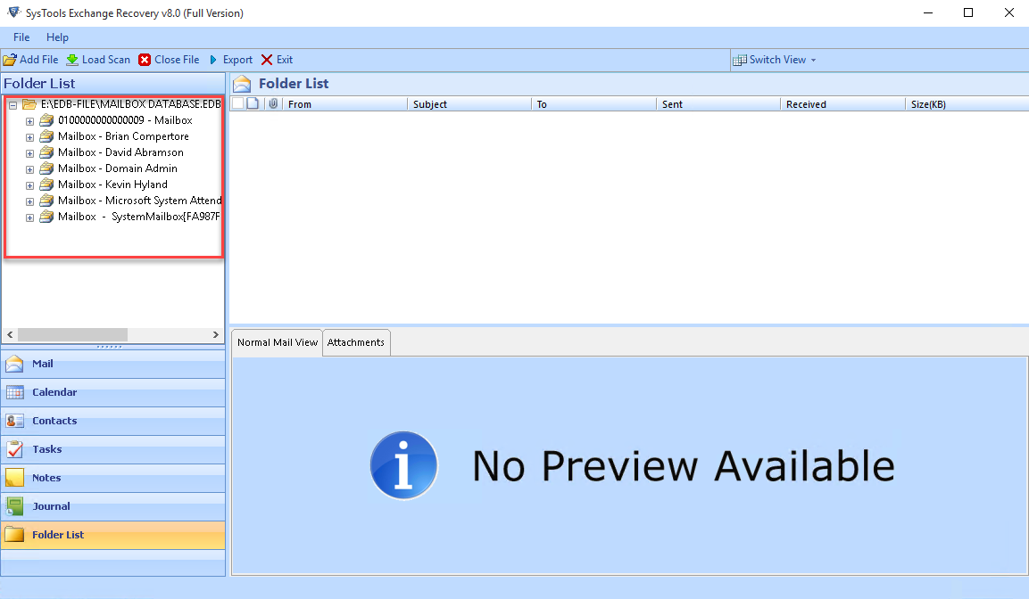Expand the Mailbox - Kevin Hyland node

point(29,185)
